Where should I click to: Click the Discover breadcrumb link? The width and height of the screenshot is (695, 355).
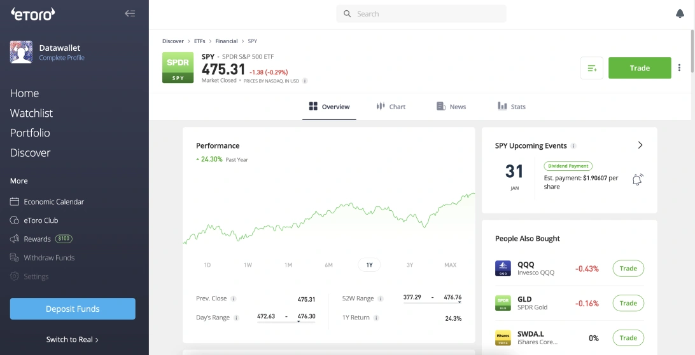coord(173,41)
